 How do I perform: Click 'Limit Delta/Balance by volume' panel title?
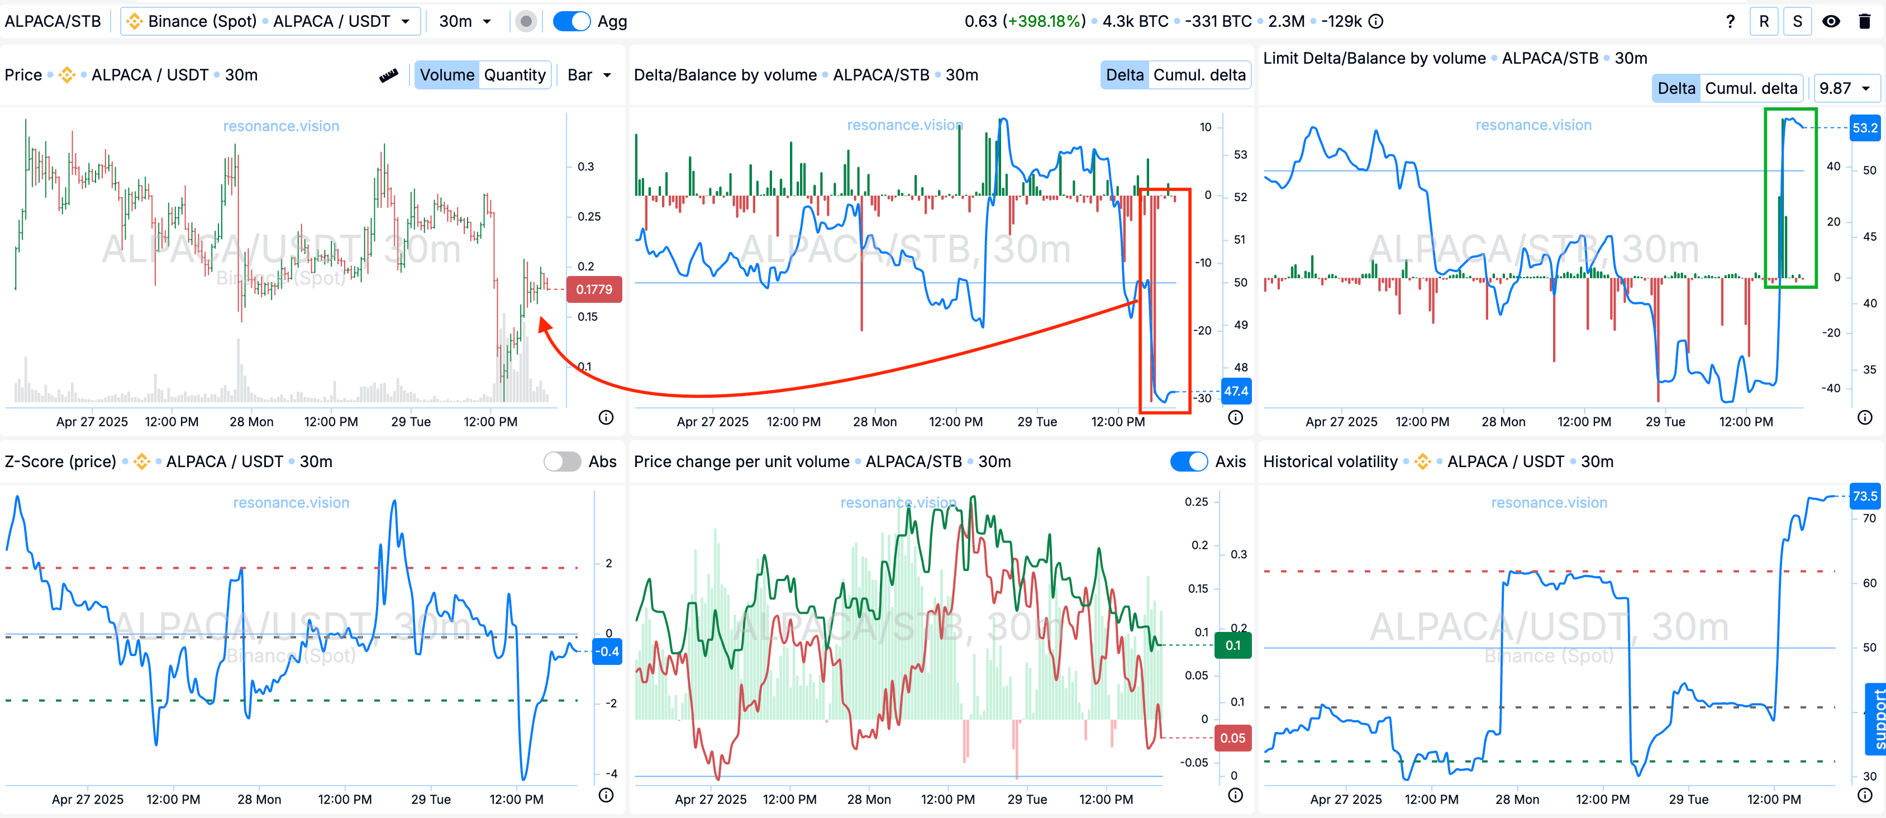click(x=1374, y=58)
